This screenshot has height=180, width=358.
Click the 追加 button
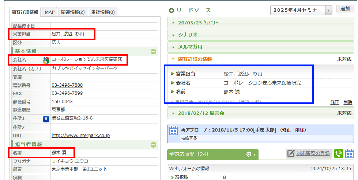point(345,9)
